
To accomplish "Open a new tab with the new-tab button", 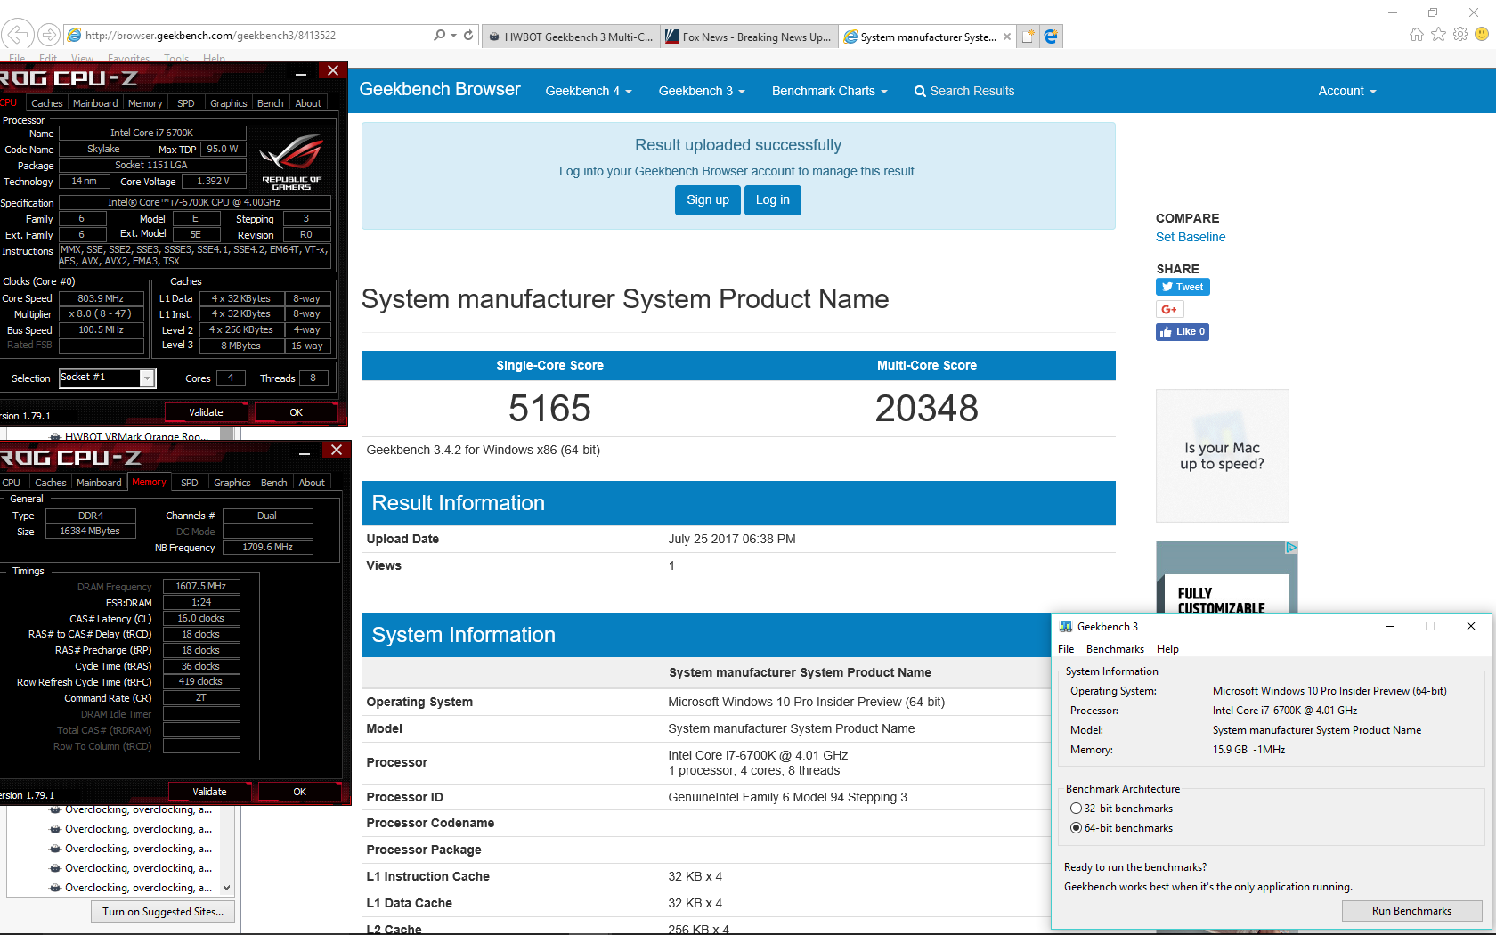I will pos(1028,37).
